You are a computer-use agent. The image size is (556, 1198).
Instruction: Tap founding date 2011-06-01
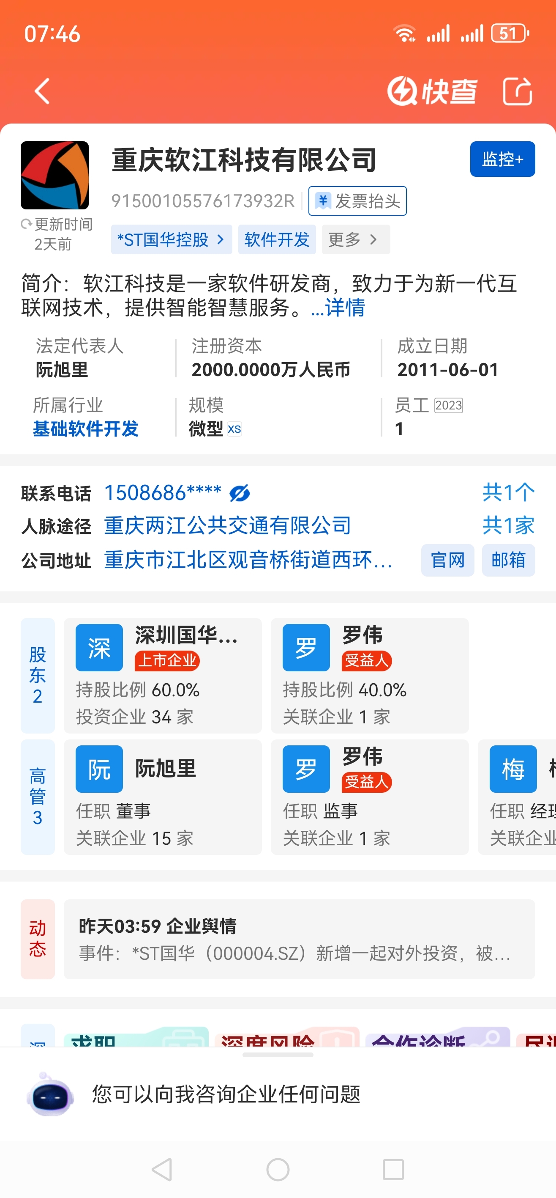click(448, 370)
